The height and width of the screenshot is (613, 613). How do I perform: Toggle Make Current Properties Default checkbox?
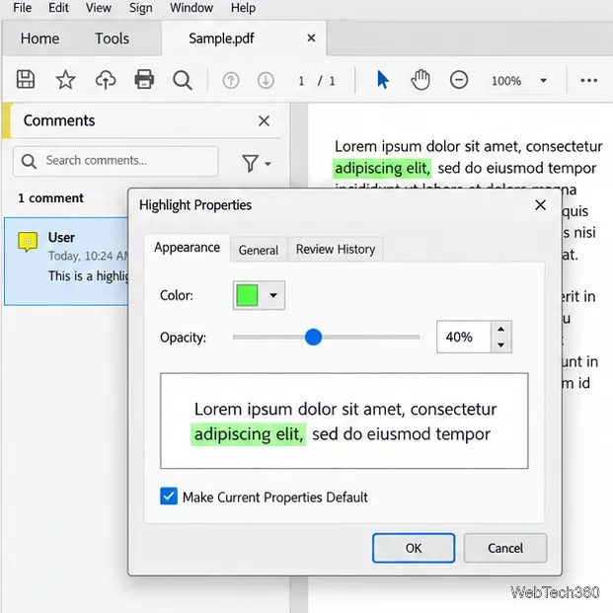169,497
